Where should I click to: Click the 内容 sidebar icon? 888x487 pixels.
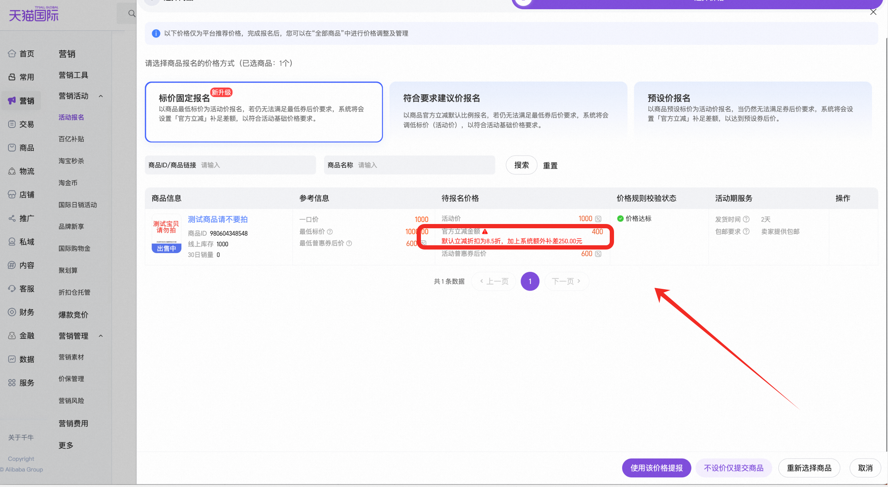tap(12, 265)
